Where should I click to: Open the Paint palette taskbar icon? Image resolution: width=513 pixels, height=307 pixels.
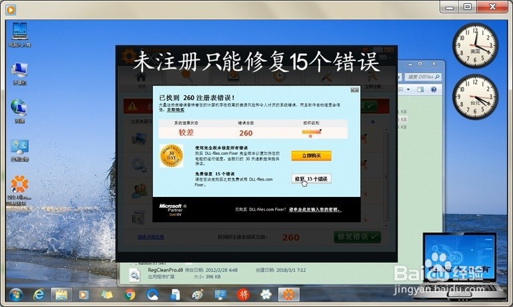[x=198, y=295]
